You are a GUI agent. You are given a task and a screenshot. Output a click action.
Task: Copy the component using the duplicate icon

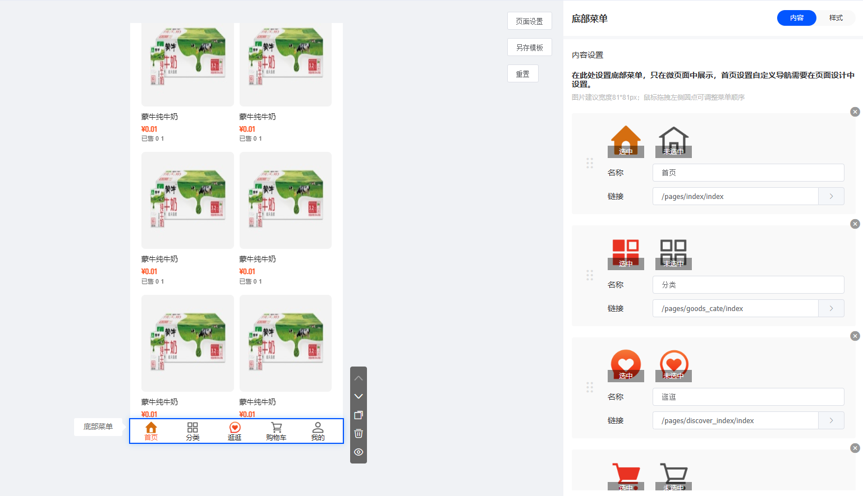coord(359,415)
